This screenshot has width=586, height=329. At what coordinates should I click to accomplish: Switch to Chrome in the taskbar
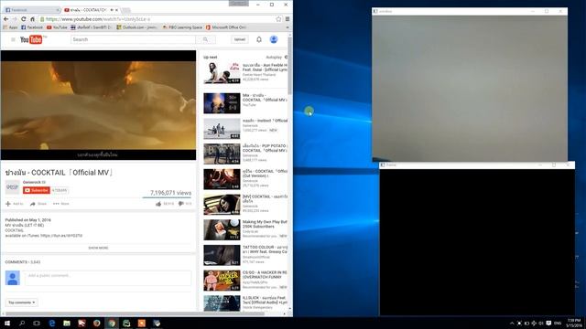coord(112,323)
